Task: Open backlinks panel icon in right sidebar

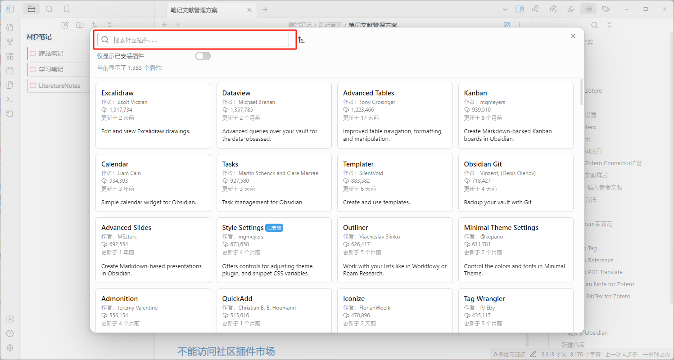Action: tap(536, 9)
